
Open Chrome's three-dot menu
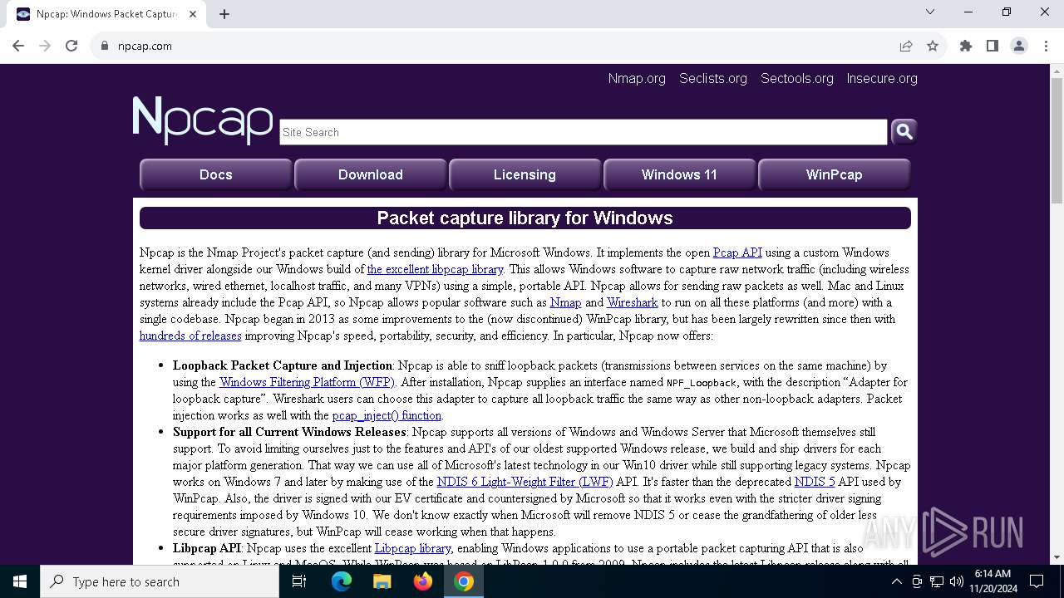pyautogui.click(x=1045, y=46)
